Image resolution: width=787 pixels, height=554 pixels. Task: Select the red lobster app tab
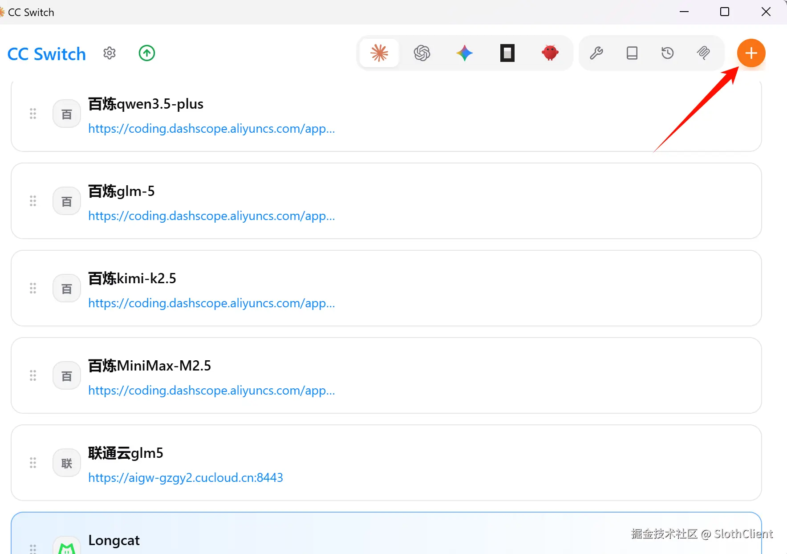point(550,53)
